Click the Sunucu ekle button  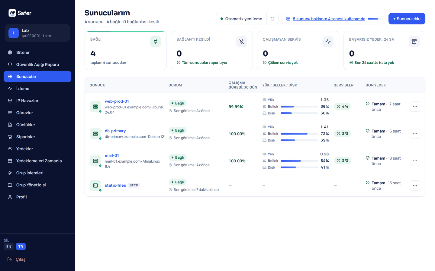[407, 19]
